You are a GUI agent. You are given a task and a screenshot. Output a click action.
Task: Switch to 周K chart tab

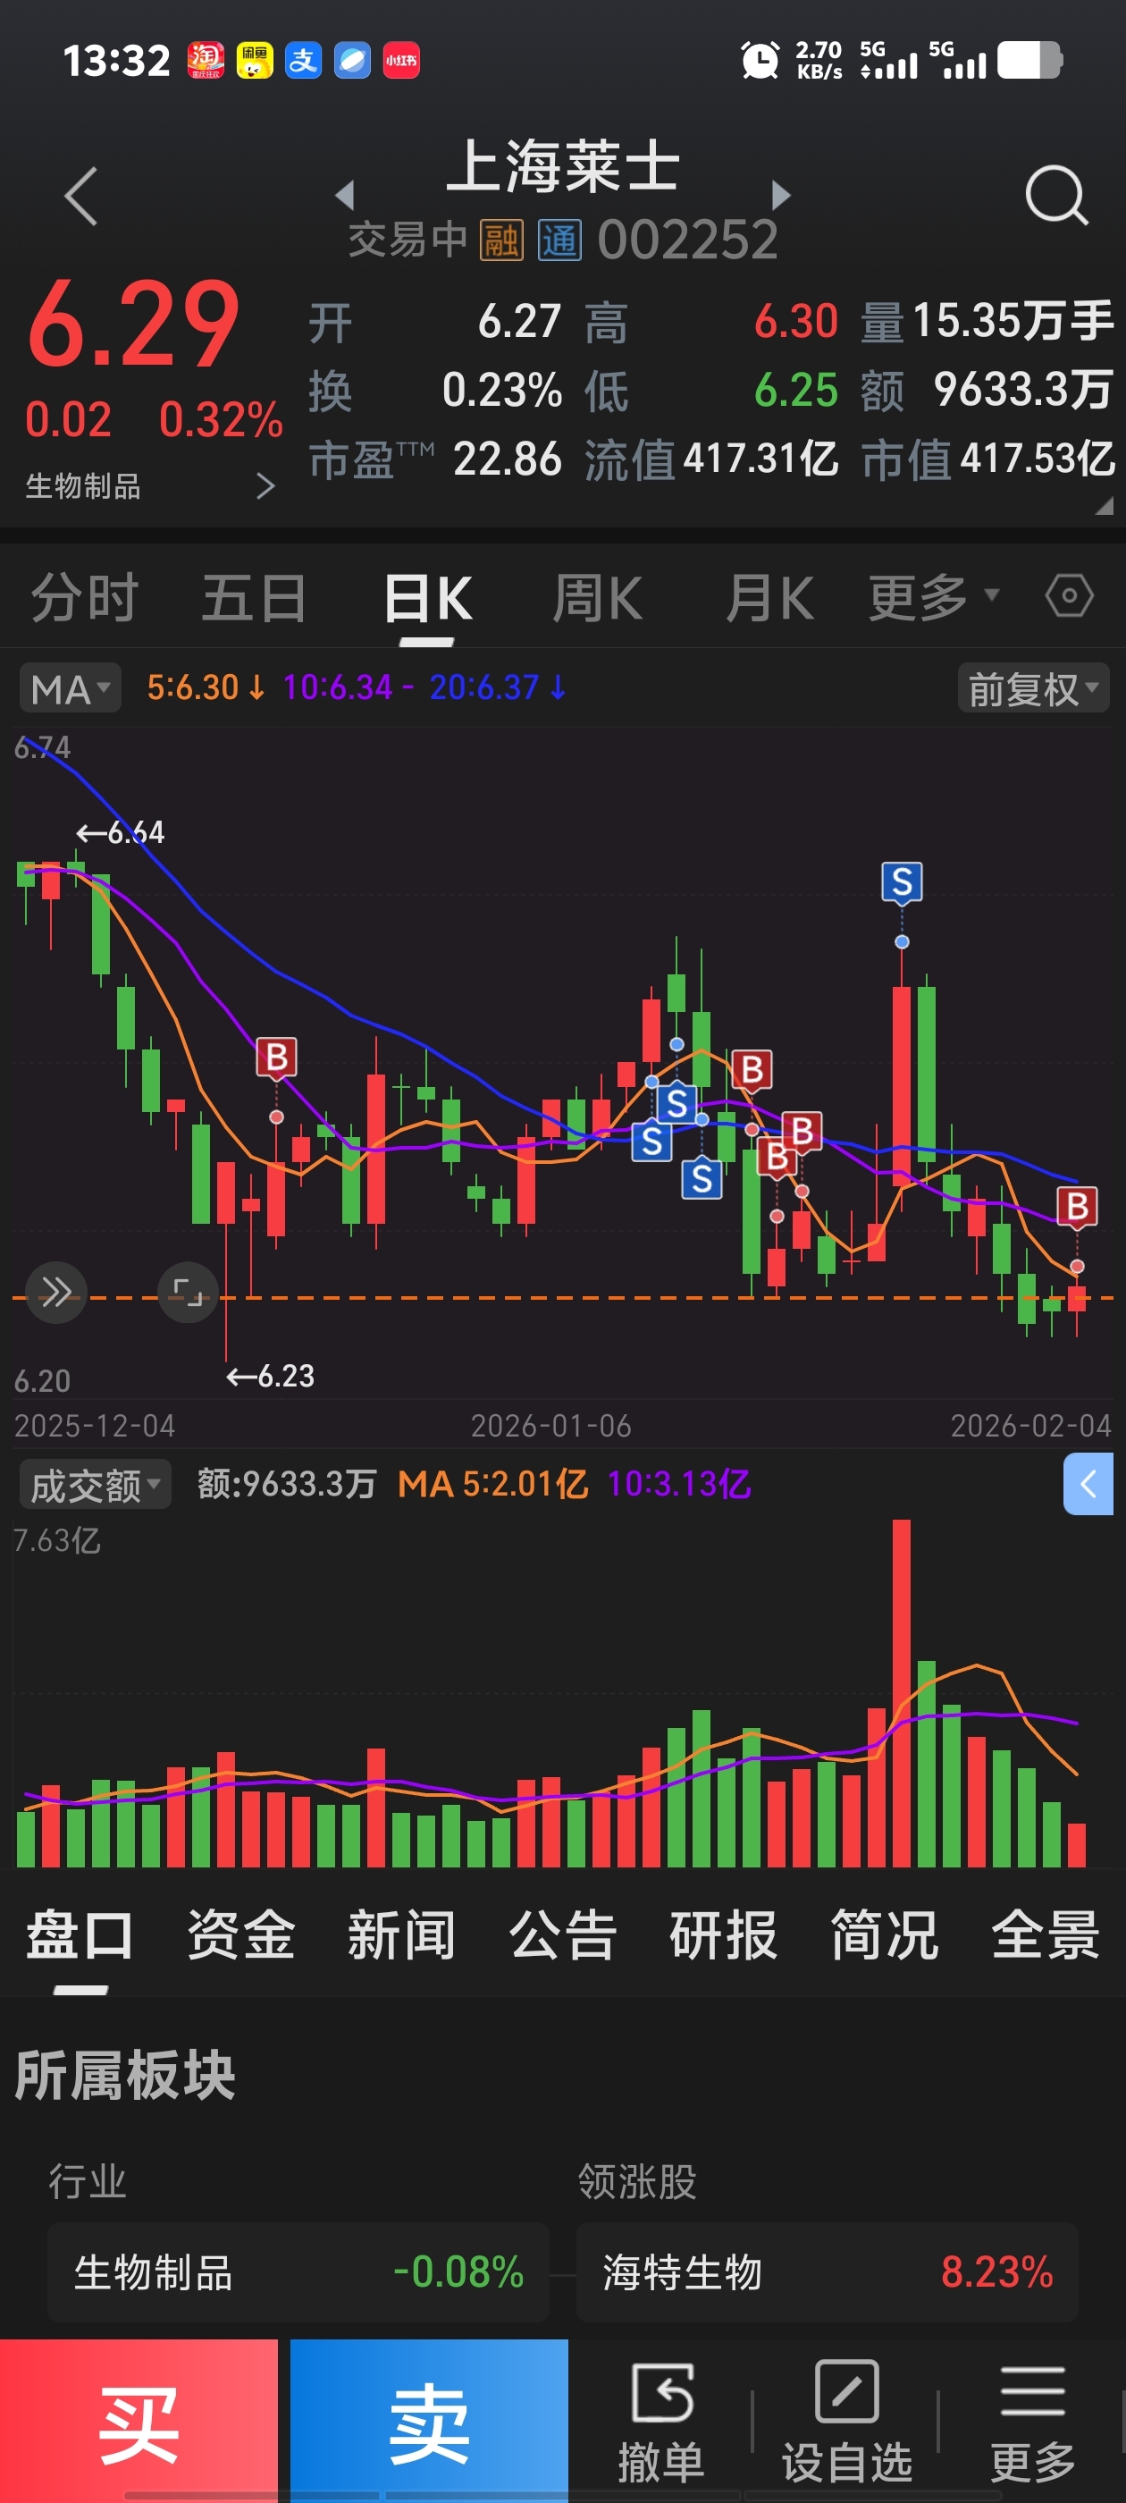598,596
